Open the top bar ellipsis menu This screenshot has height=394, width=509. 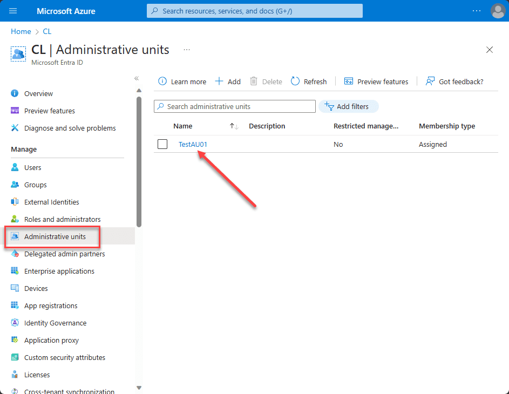(477, 11)
